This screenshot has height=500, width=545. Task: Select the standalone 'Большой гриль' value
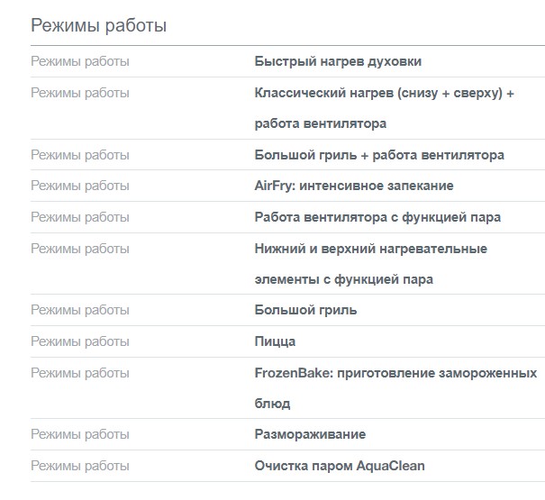(305, 310)
